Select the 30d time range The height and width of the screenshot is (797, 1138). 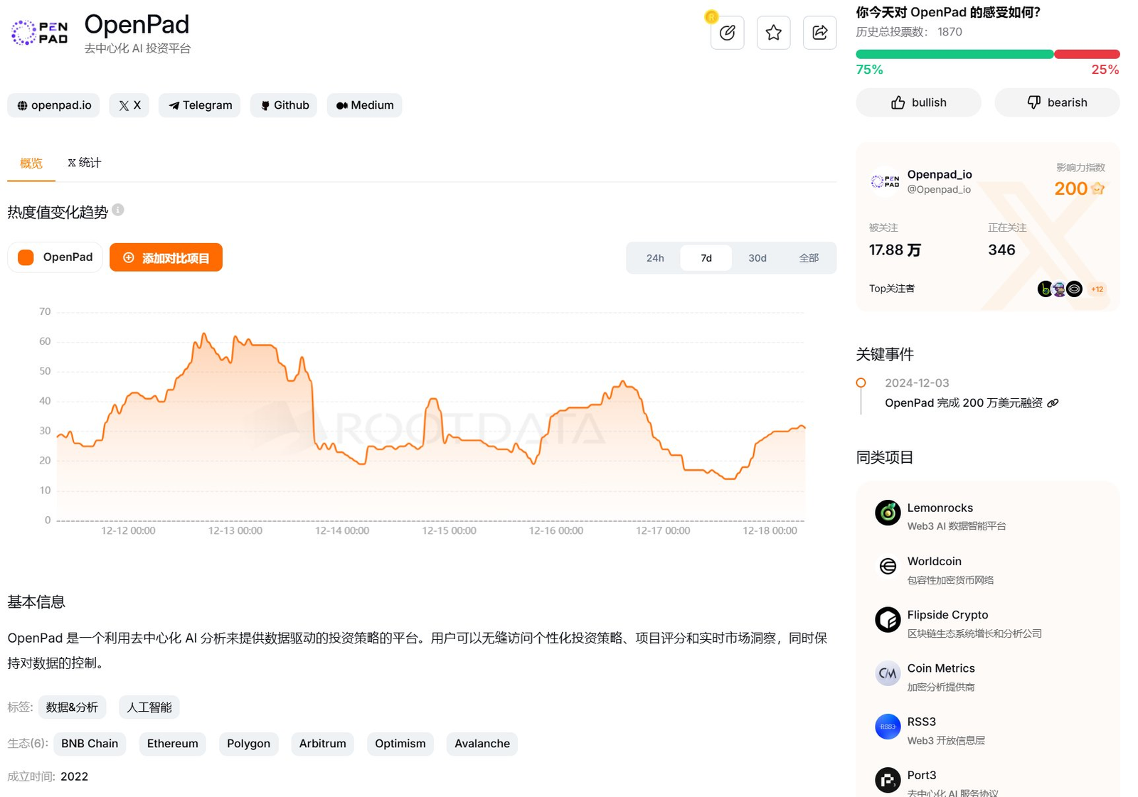pyautogui.click(x=757, y=258)
